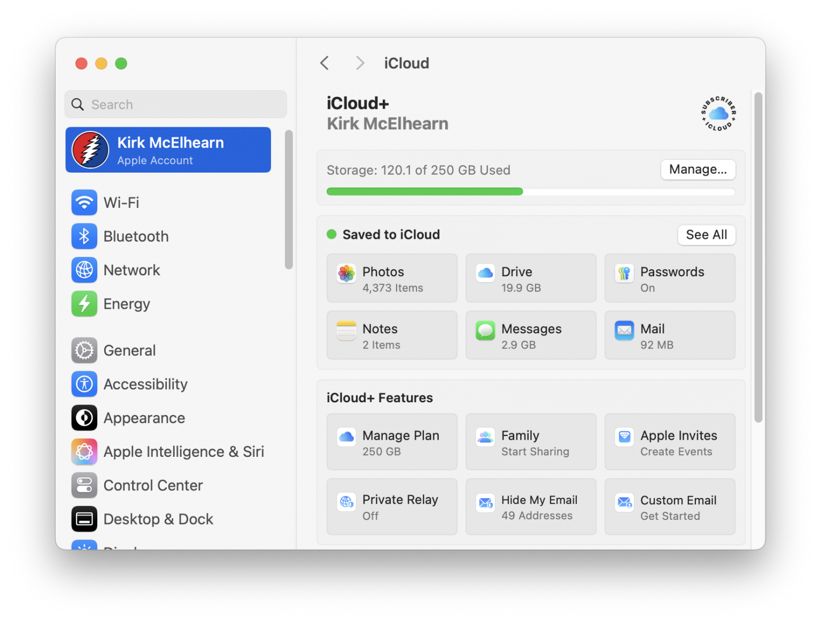Image resolution: width=821 pixels, height=623 pixels.
Task: Click the back chevron arrow
Action: (324, 63)
